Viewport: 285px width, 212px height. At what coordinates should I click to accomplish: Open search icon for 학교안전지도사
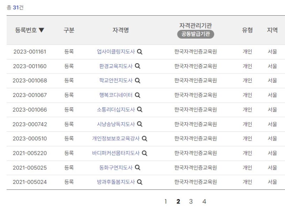138,81
